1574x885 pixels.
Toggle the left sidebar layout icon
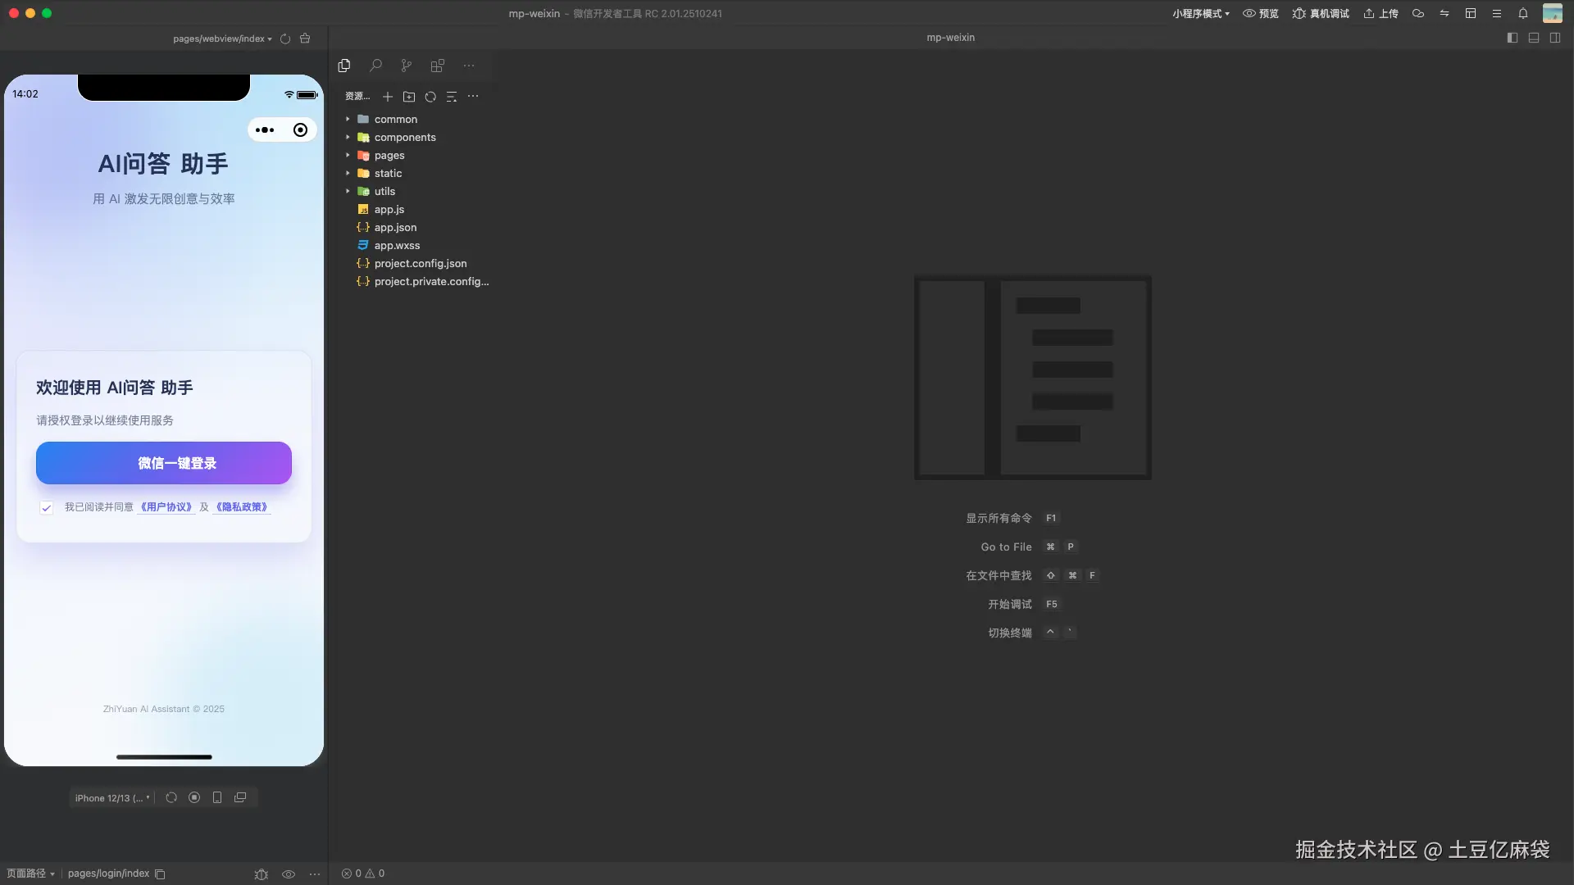[x=1513, y=38]
